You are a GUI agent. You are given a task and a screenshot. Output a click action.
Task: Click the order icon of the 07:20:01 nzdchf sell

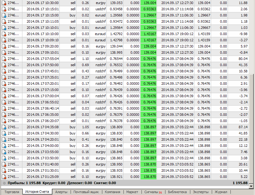click(x=4, y=84)
